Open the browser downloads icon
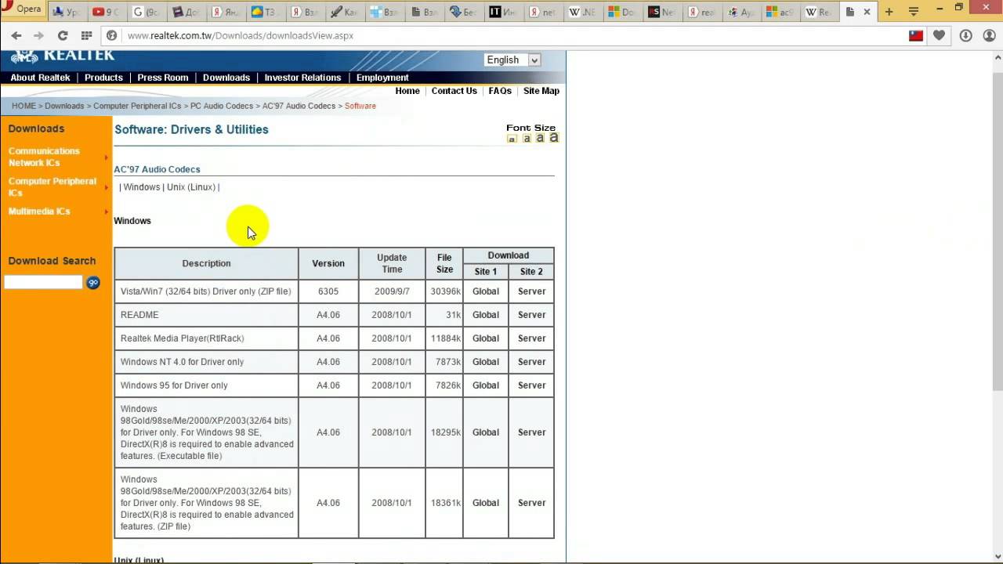Viewport: 1003px width, 564px height. pos(965,35)
